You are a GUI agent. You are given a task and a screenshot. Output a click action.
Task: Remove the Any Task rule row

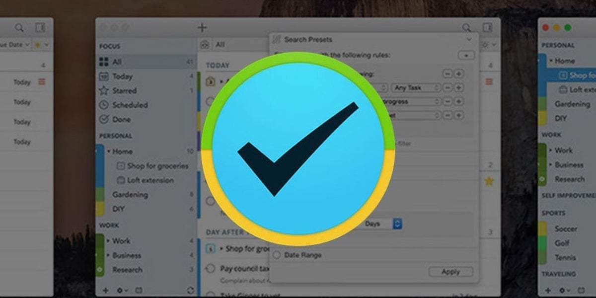tap(447, 88)
